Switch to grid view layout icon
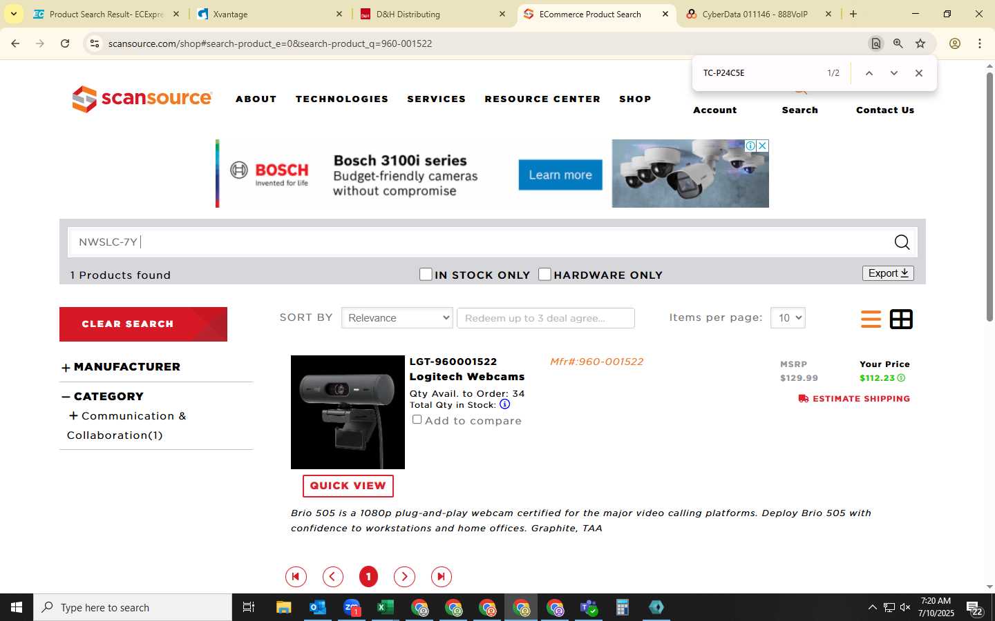Image resolution: width=995 pixels, height=621 pixels. (901, 319)
